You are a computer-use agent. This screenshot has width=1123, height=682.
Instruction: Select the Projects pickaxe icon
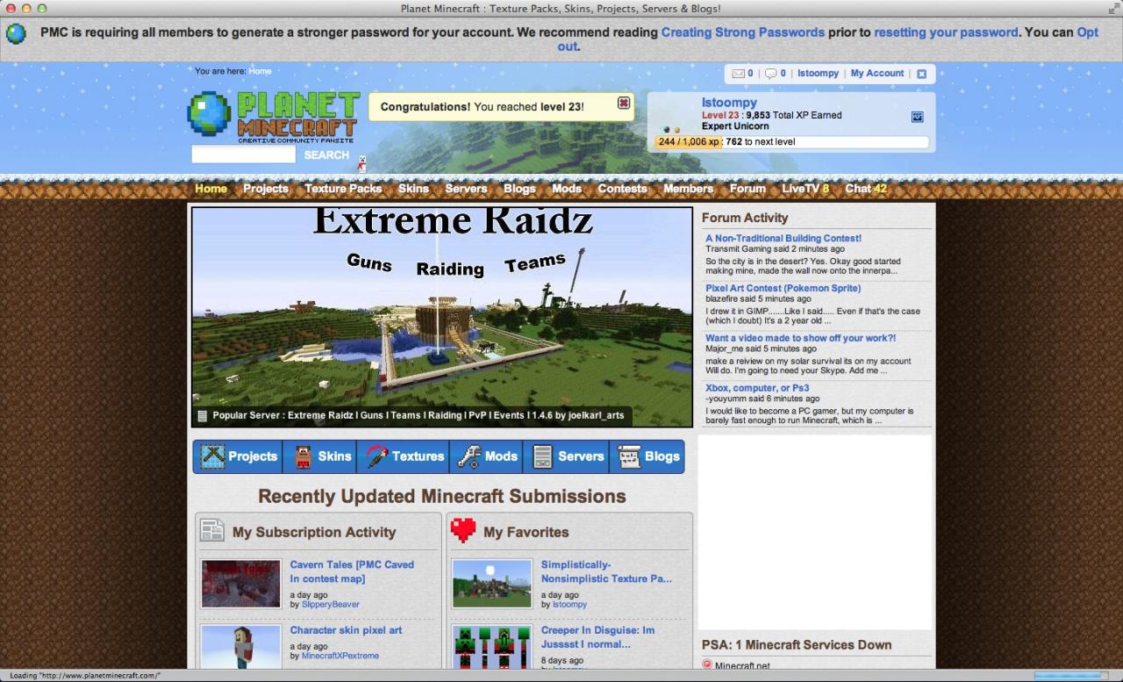(x=211, y=456)
